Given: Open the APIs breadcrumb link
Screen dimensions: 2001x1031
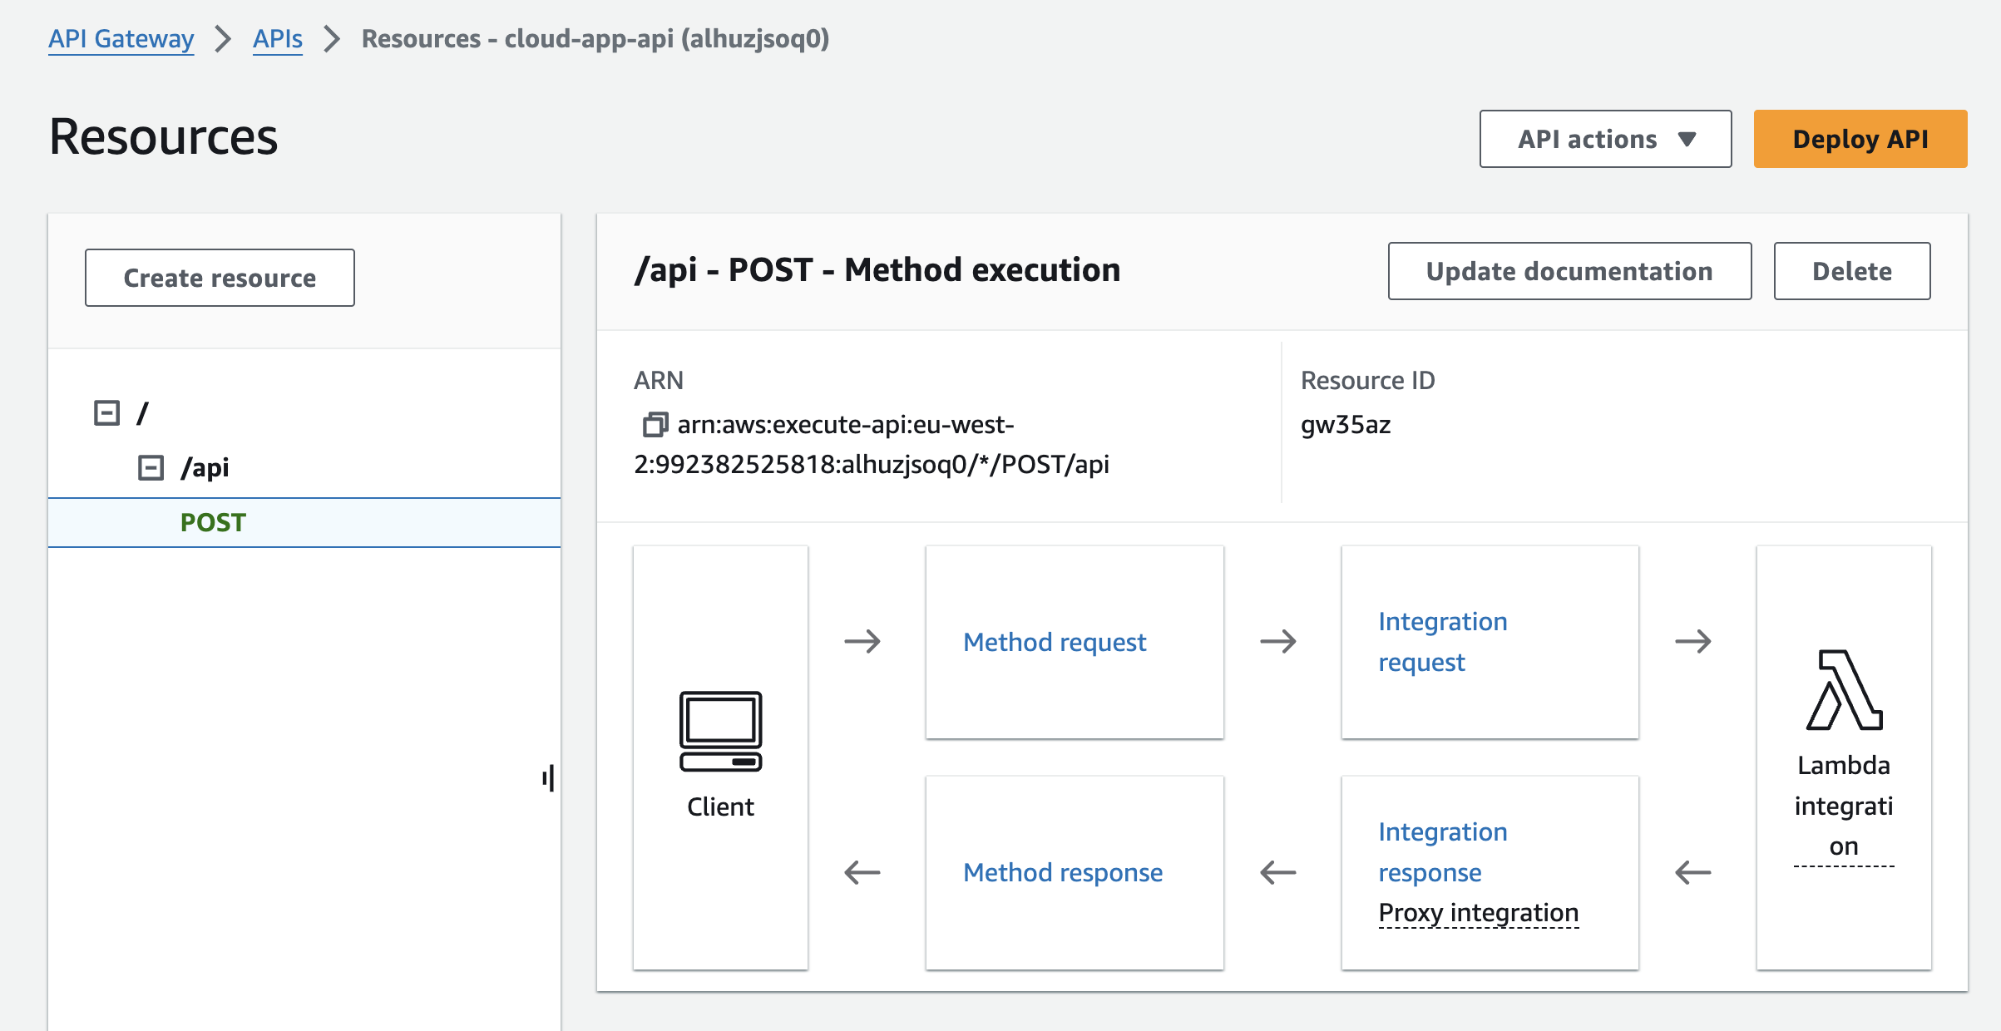Looking at the screenshot, I should (278, 38).
